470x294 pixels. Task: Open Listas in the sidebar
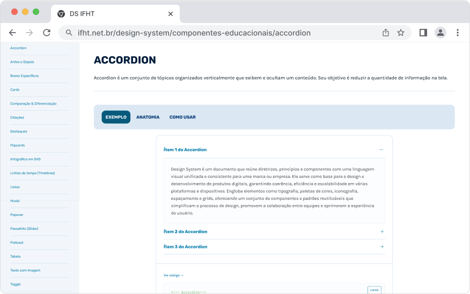coord(15,187)
